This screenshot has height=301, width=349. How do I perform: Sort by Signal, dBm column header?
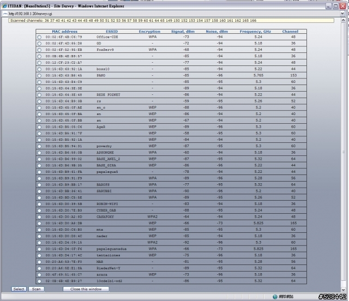(183, 32)
